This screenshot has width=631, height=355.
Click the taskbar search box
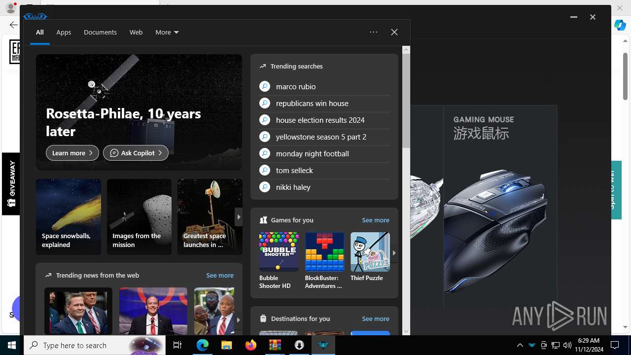pos(95,345)
